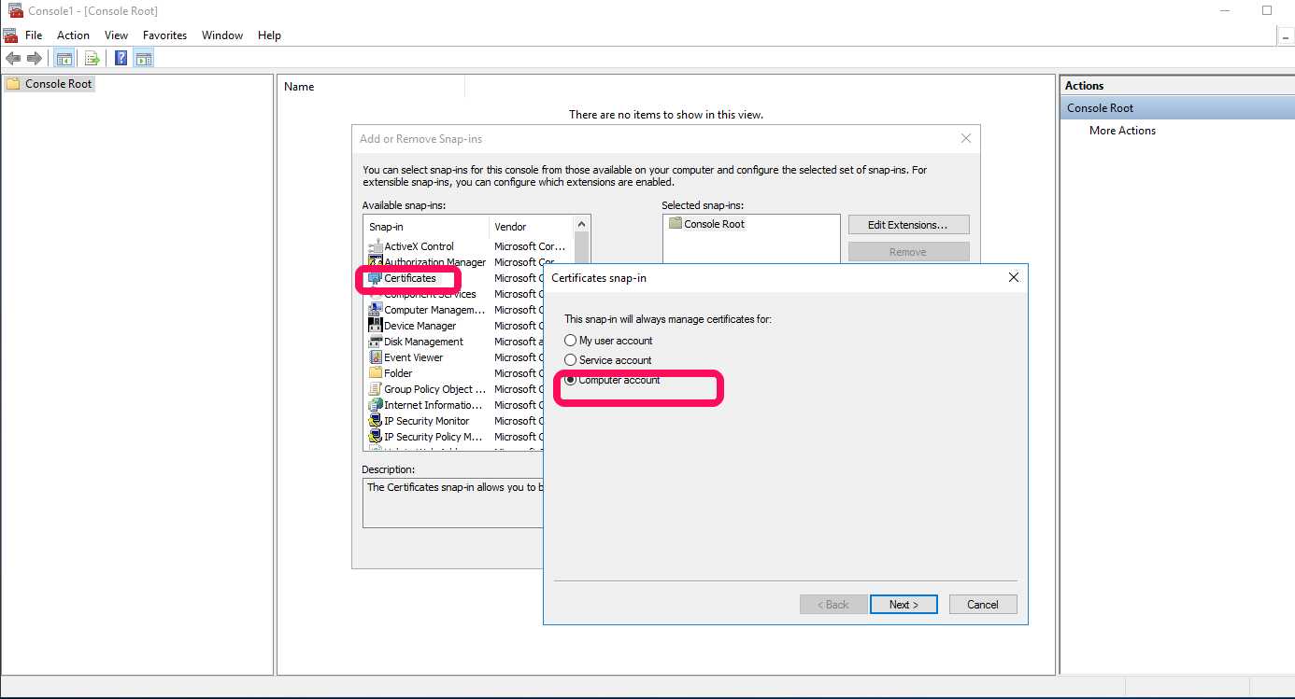Viewport: 1295px width, 699px height.
Task: Click the Vendor column header
Action: point(532,227)
